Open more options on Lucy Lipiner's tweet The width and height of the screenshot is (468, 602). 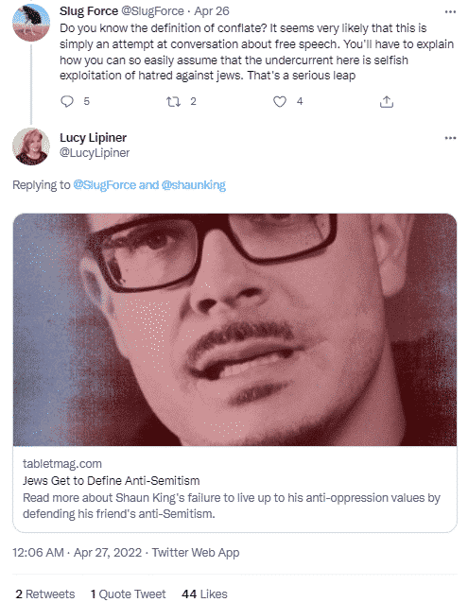pos(450,138)
